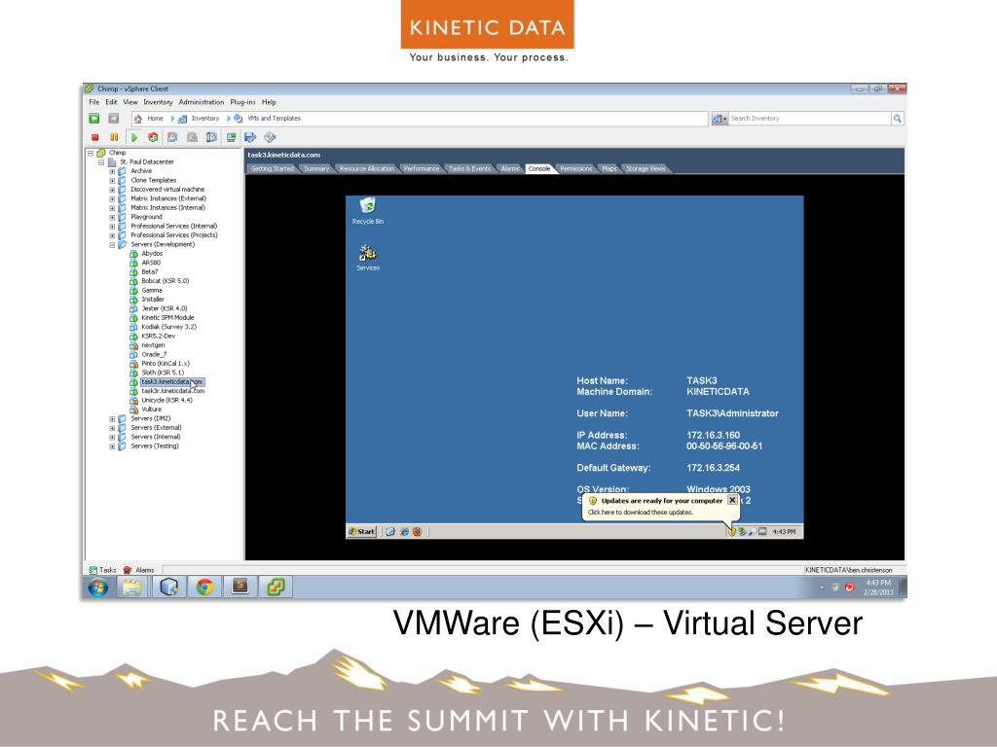The height and width of the screenshot is (747, 997).
Task: Click the orange Suspend toolbar icon
Action: [x=114, y=137]
